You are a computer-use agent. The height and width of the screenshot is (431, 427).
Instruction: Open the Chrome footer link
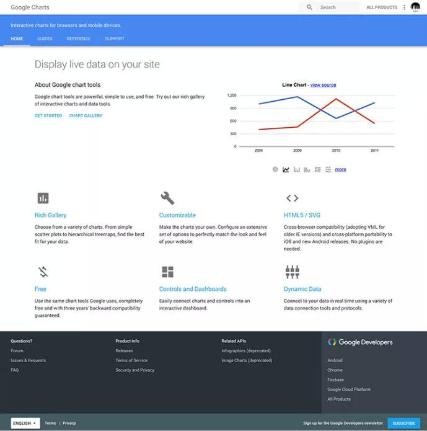coord(335,370)
